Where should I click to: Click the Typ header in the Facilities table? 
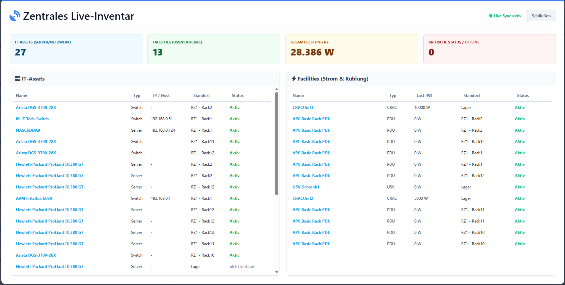point(393,96)
